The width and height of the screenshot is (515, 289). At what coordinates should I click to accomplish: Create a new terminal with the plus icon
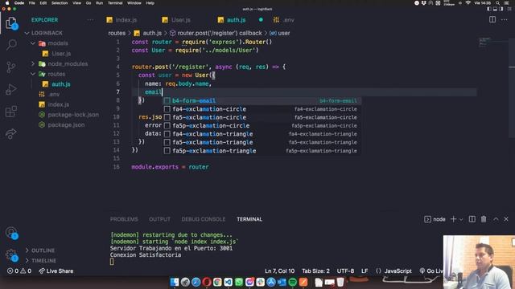(x=453, y=219)
